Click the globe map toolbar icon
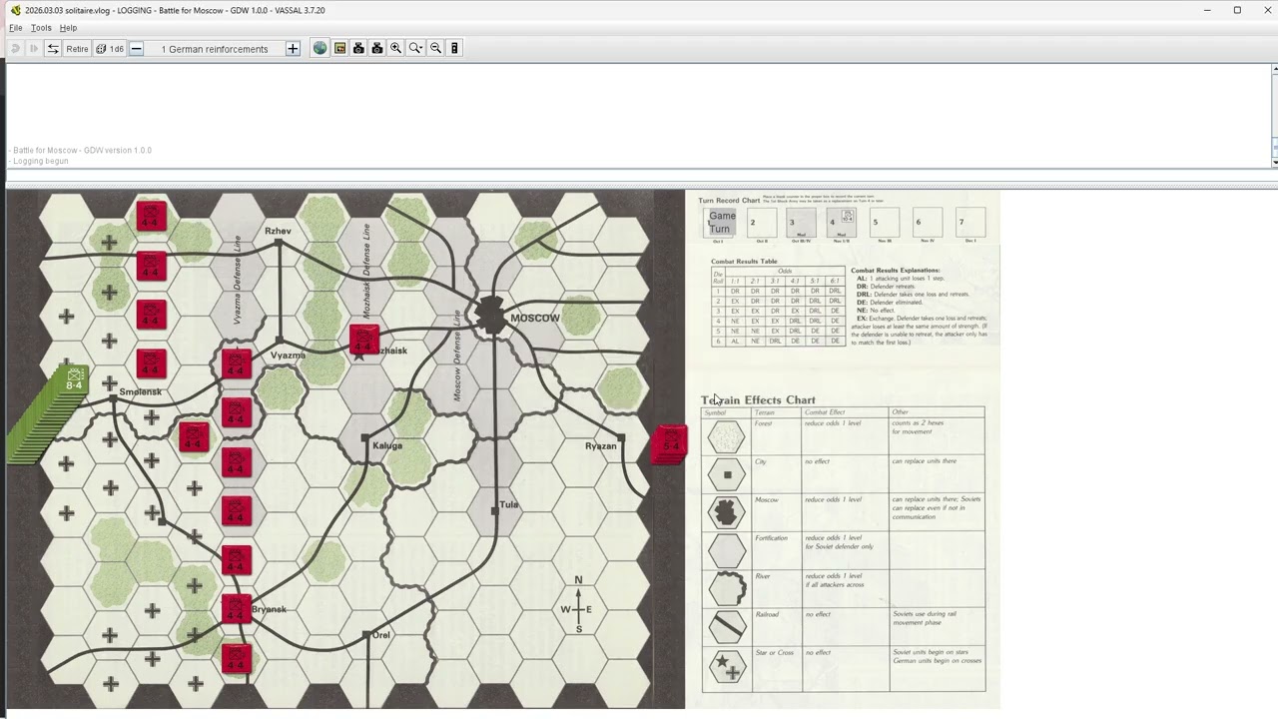Screen dimensions: 1278x719 319,48
